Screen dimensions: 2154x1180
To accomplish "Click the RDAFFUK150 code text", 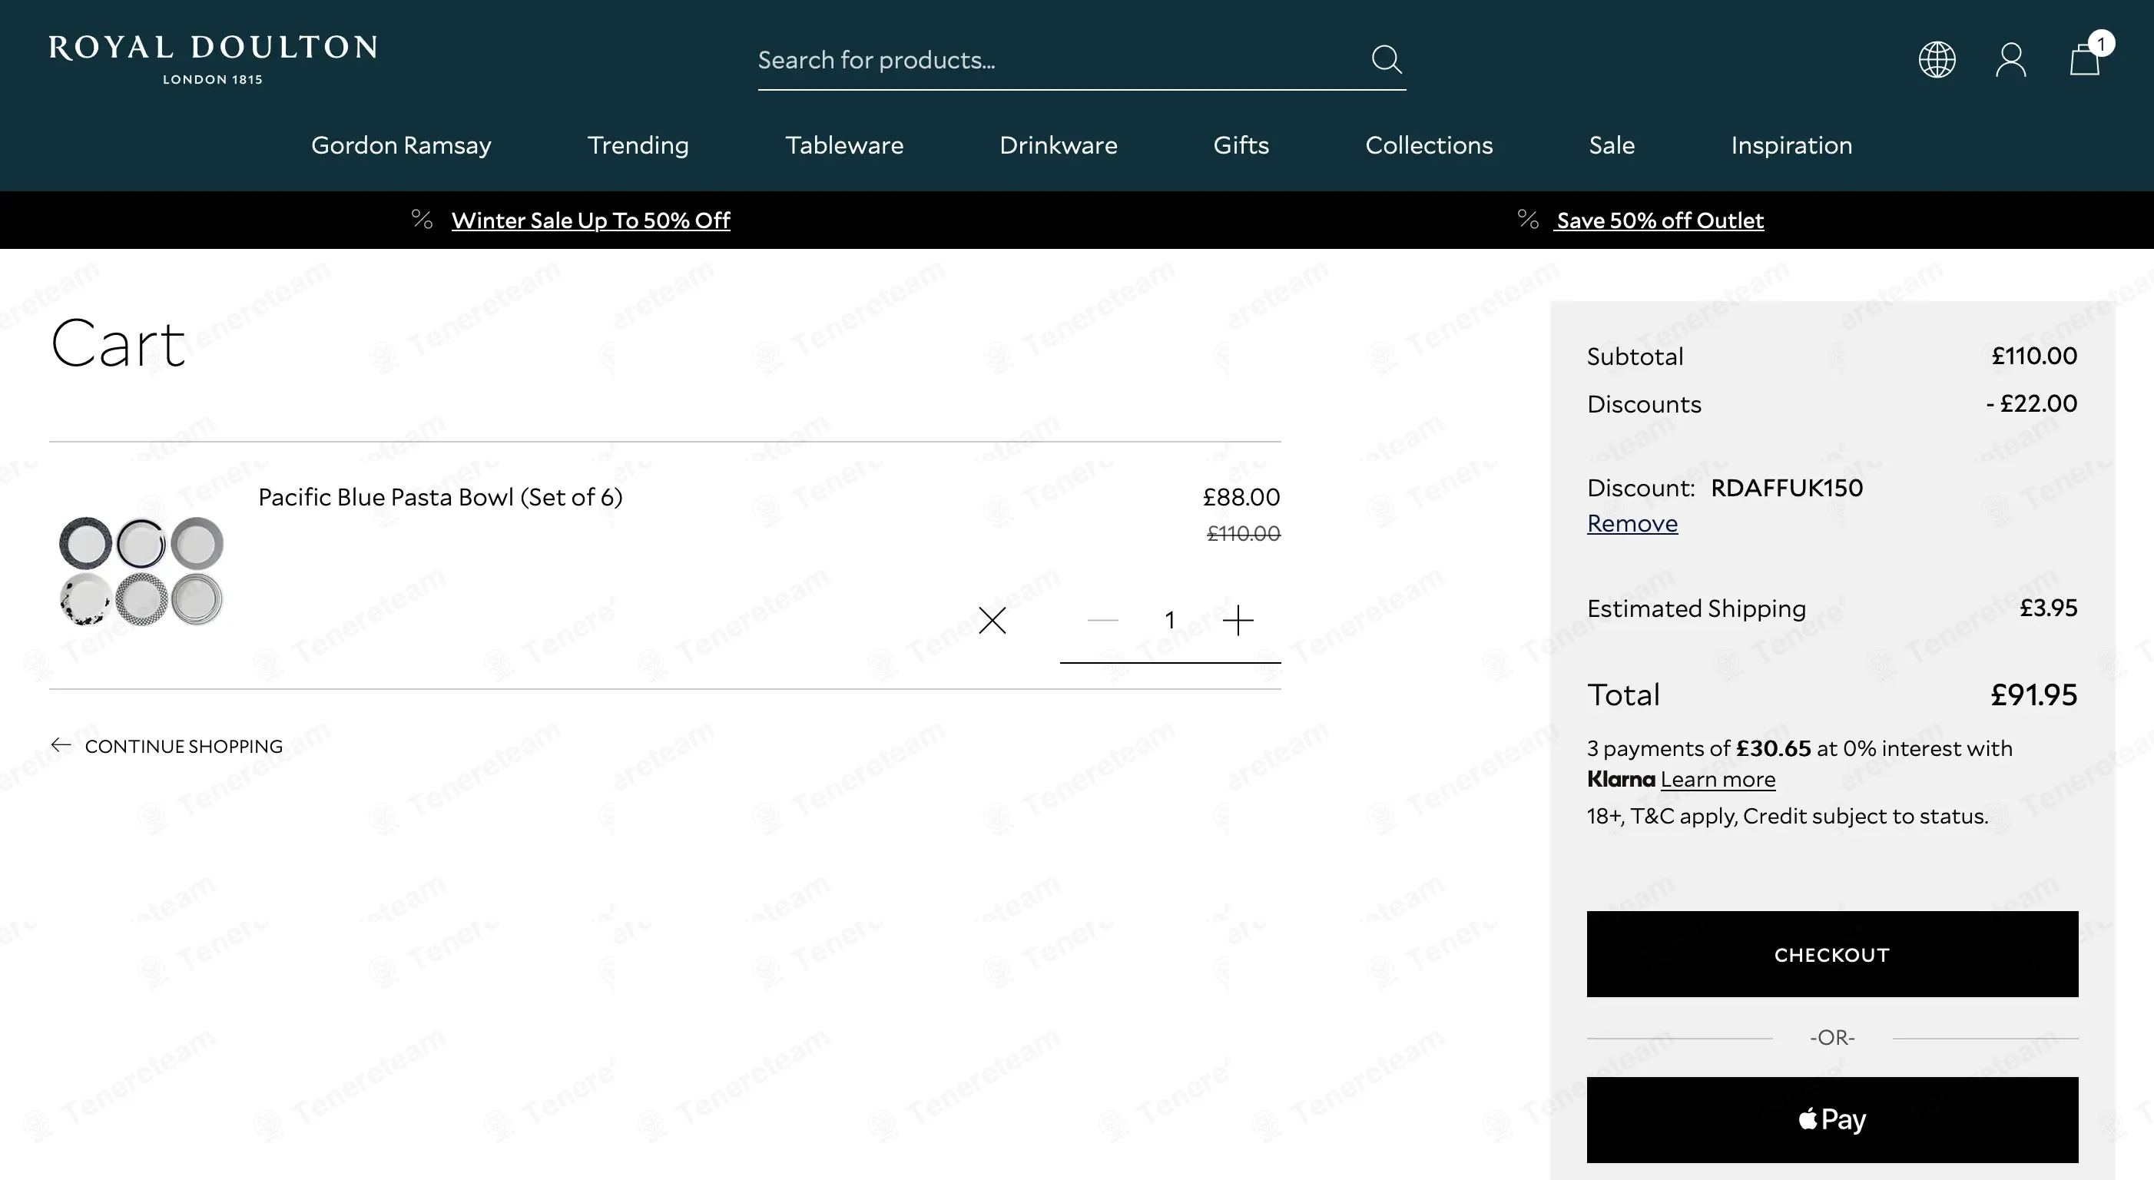I will [1787, 489].
